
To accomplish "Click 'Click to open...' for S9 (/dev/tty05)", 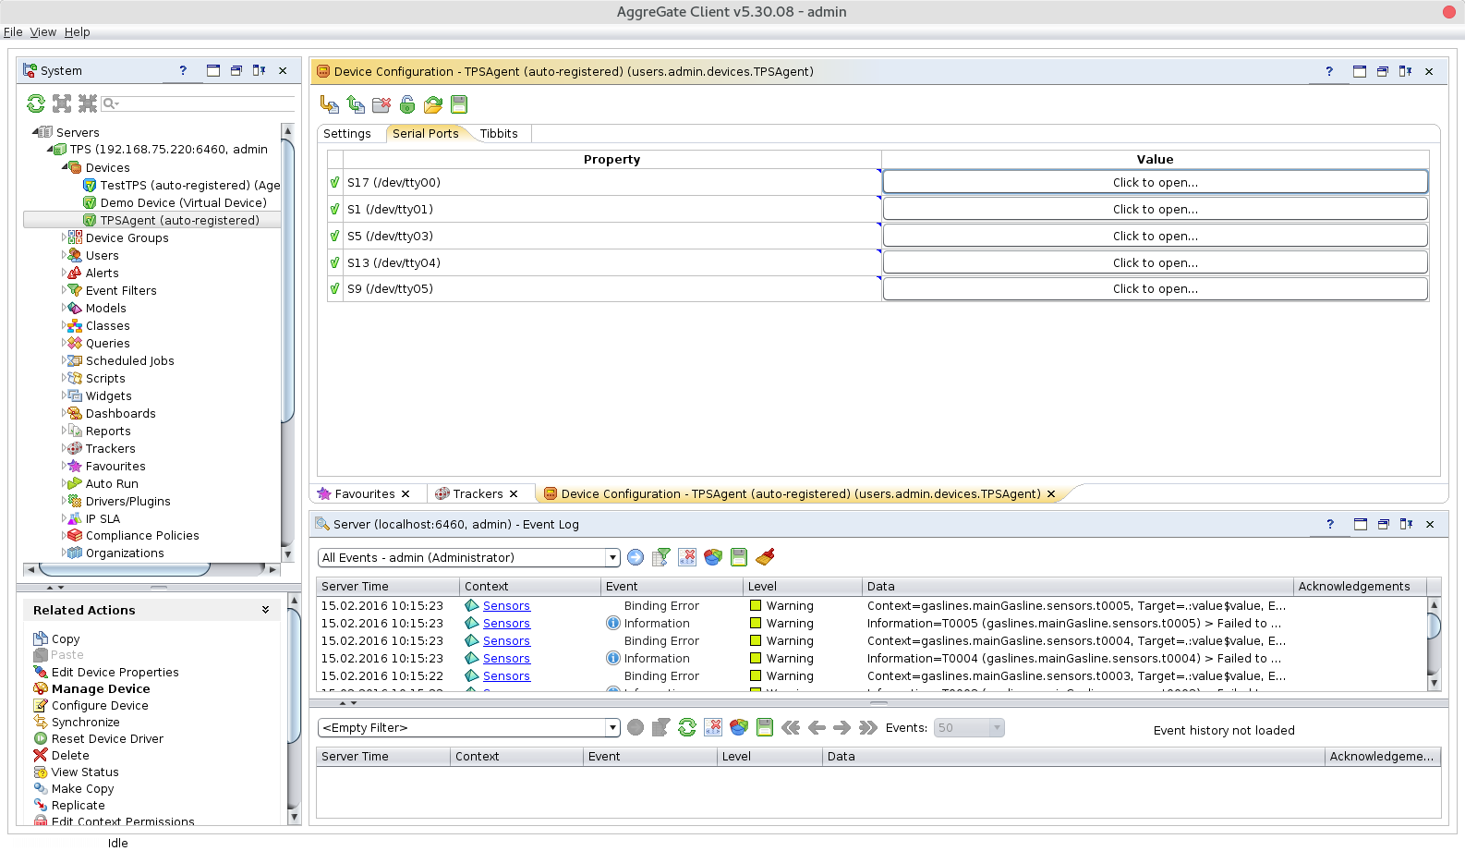I will pos(1155,288).
